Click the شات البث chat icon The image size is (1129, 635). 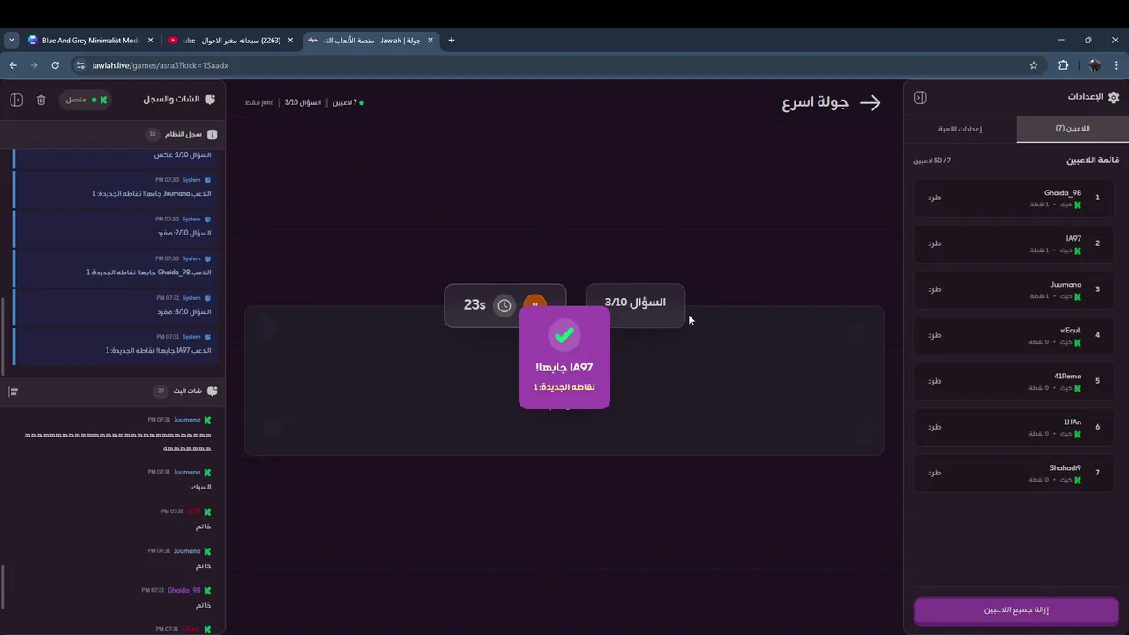click(x=212, y=391)
